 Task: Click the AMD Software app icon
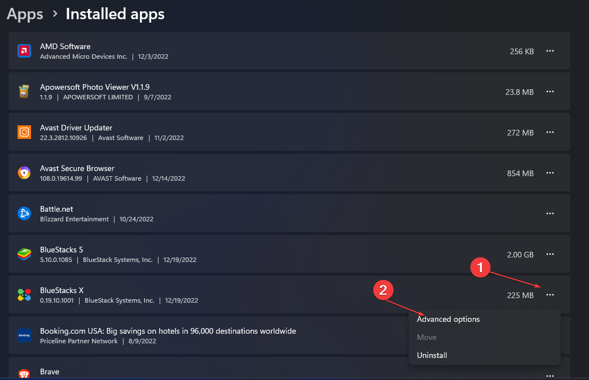24,51
